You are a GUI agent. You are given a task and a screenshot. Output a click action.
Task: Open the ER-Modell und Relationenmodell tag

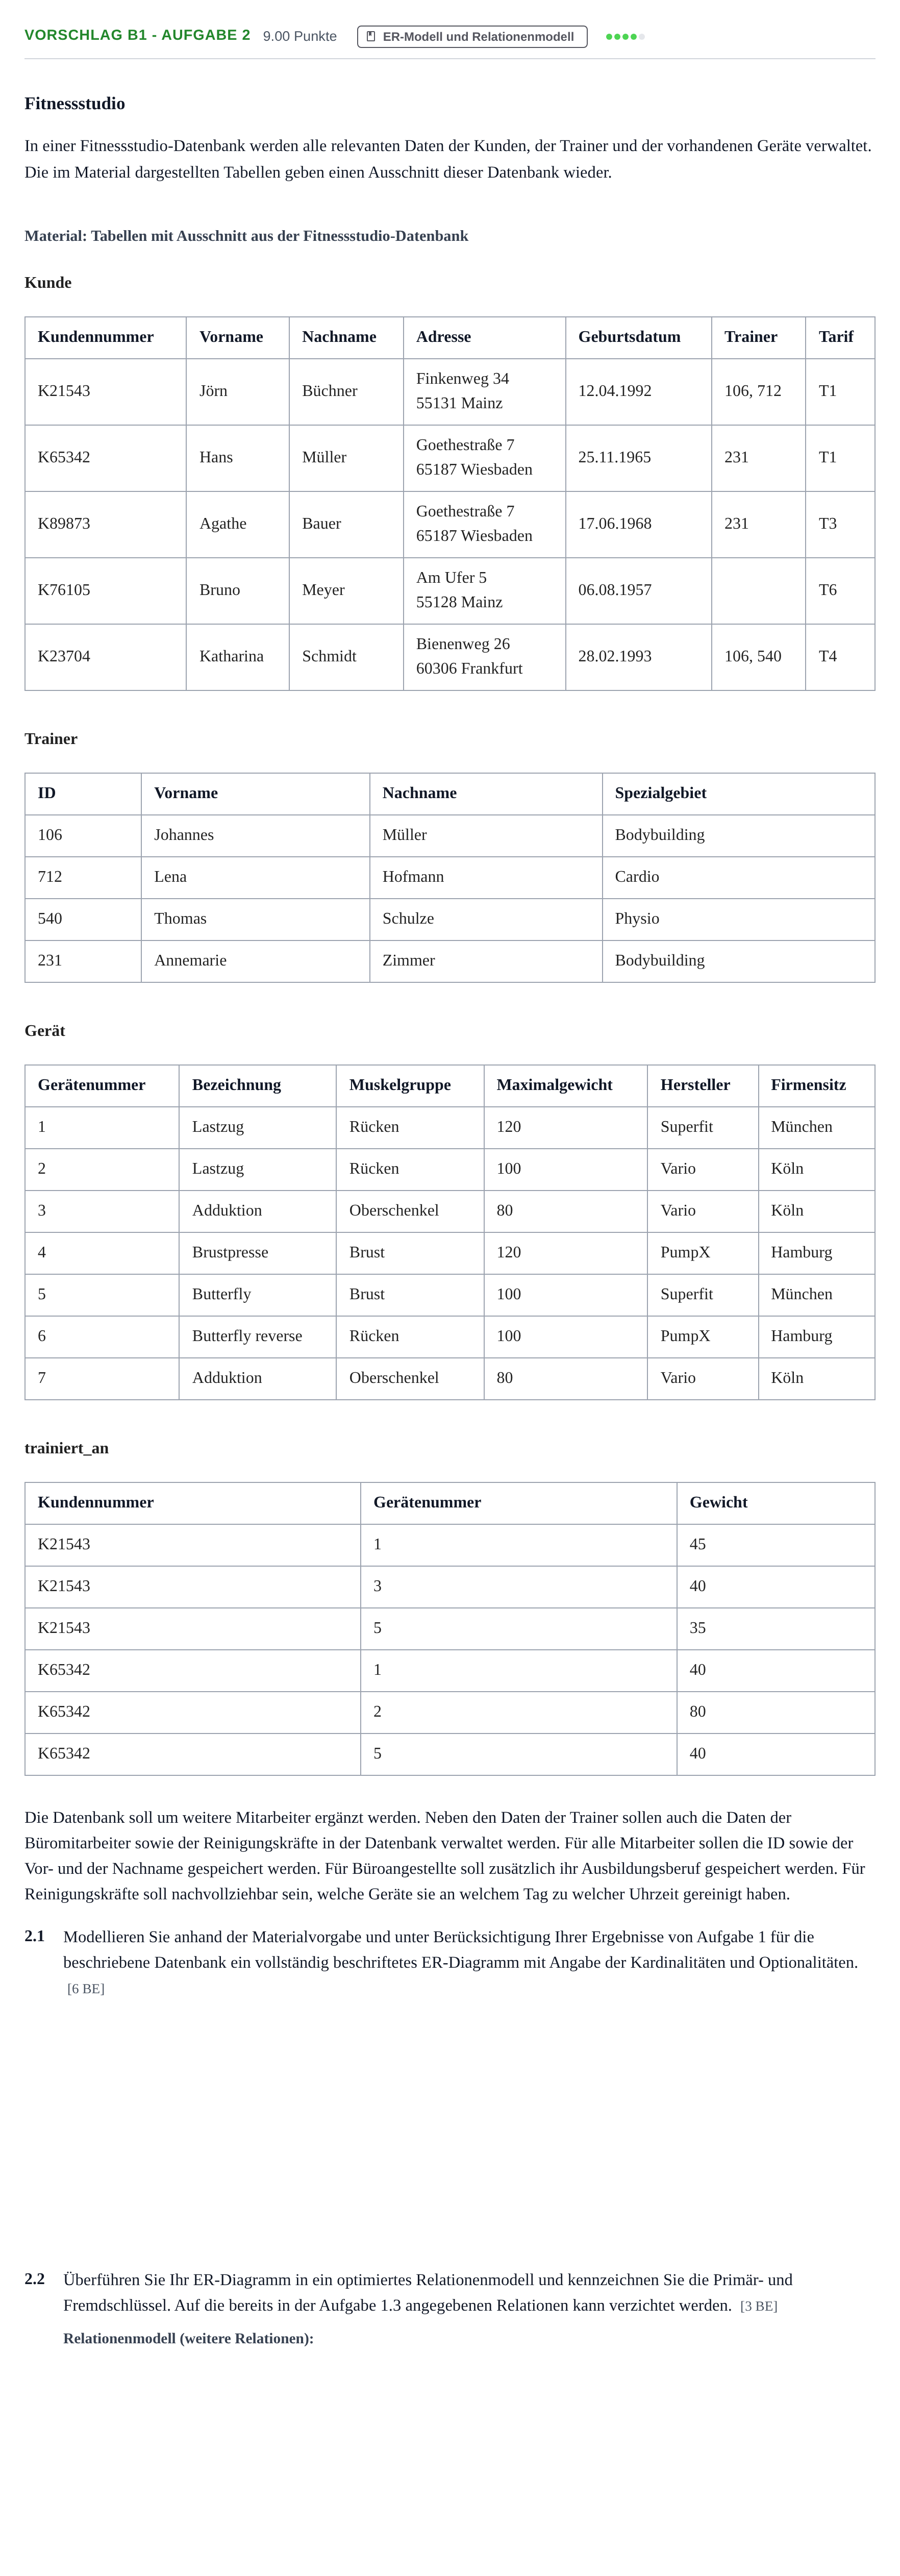[472, 36]
